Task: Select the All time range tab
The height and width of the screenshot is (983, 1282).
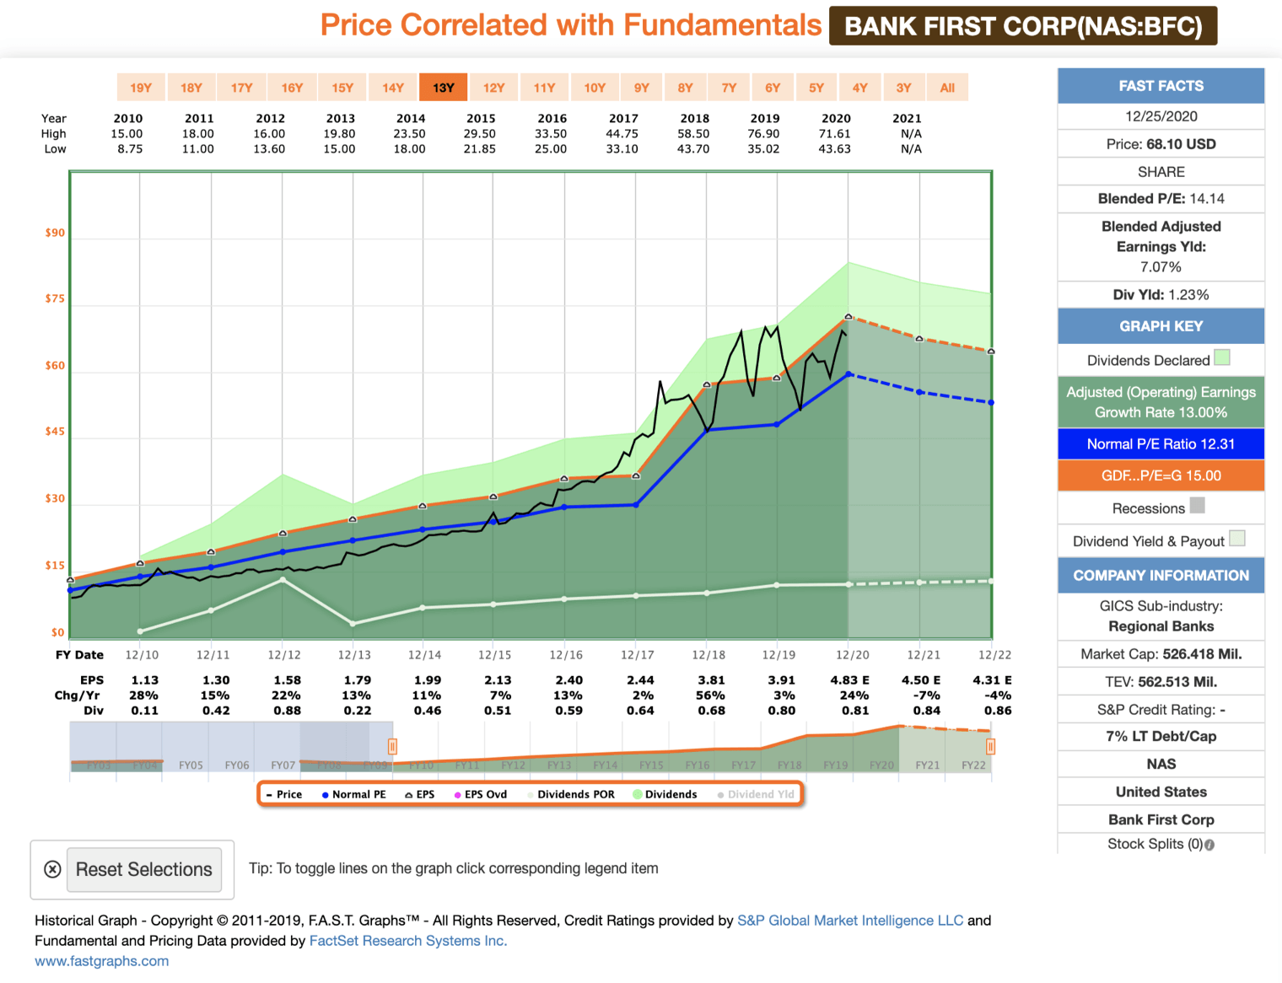Action: 948,88
